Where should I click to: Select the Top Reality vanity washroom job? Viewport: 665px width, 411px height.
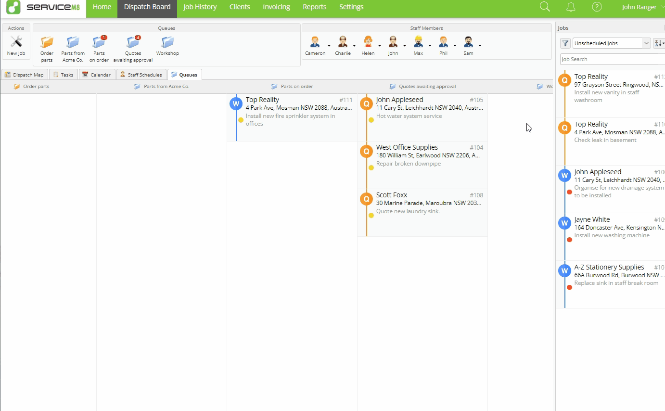611,94
